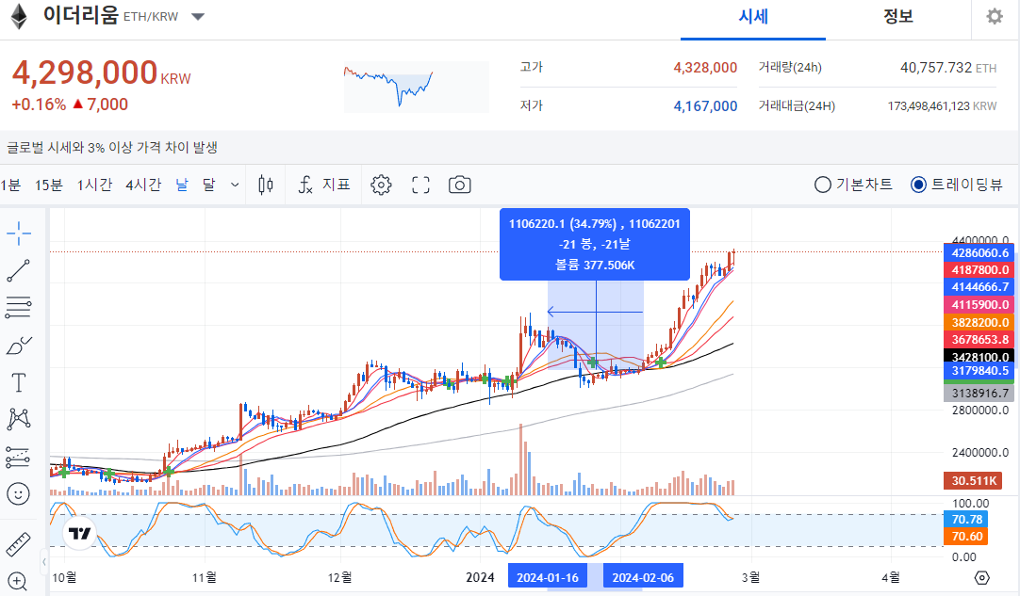Click the 173,498,461,123 KRW trade amount
This screenshot has width=1020, height=596.
[x=942, y=106]
